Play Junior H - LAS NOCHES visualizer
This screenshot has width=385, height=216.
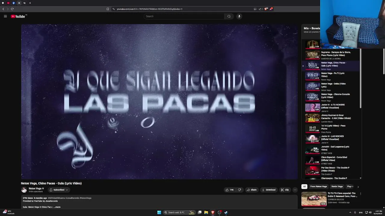[x=331, y=139]
